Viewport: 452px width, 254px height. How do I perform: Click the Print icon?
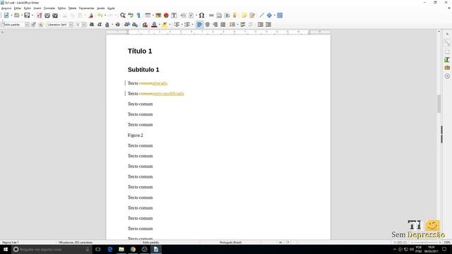[x=47, y=16]
